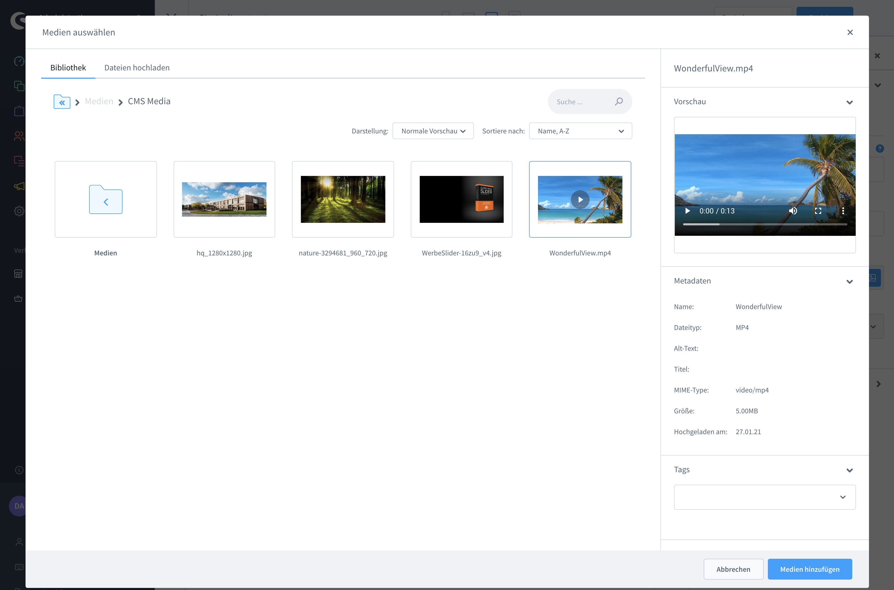Mute the preview video volume
The height and width of the screenshot is (590, 894).
pyautogui.click(x=793, y=211)
